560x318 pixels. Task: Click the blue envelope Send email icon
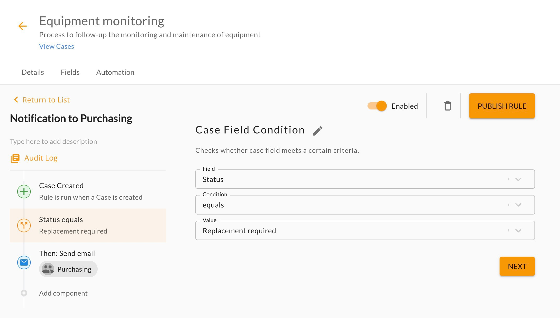24,262
